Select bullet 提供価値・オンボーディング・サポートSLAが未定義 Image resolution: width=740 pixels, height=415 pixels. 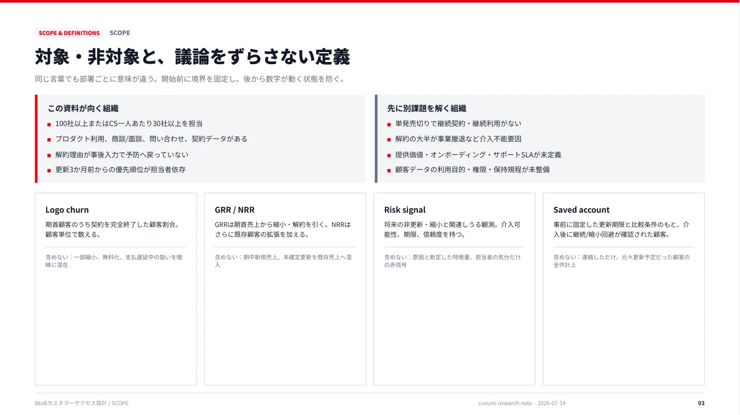tap(478, 155)
